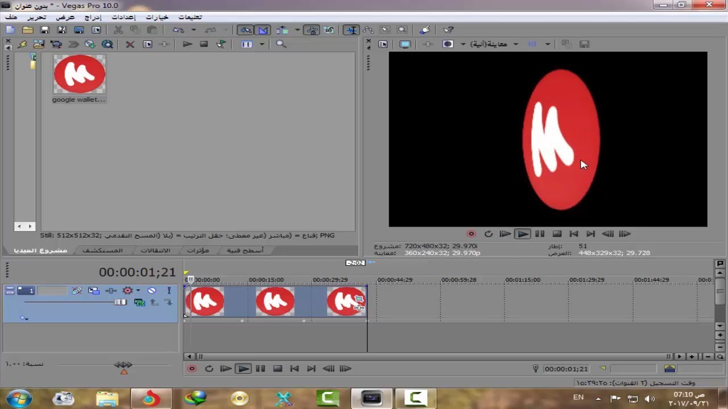Click the Split Screen View icon in preview
Screen dimensions: 728x409
click(x=448, y=44)
